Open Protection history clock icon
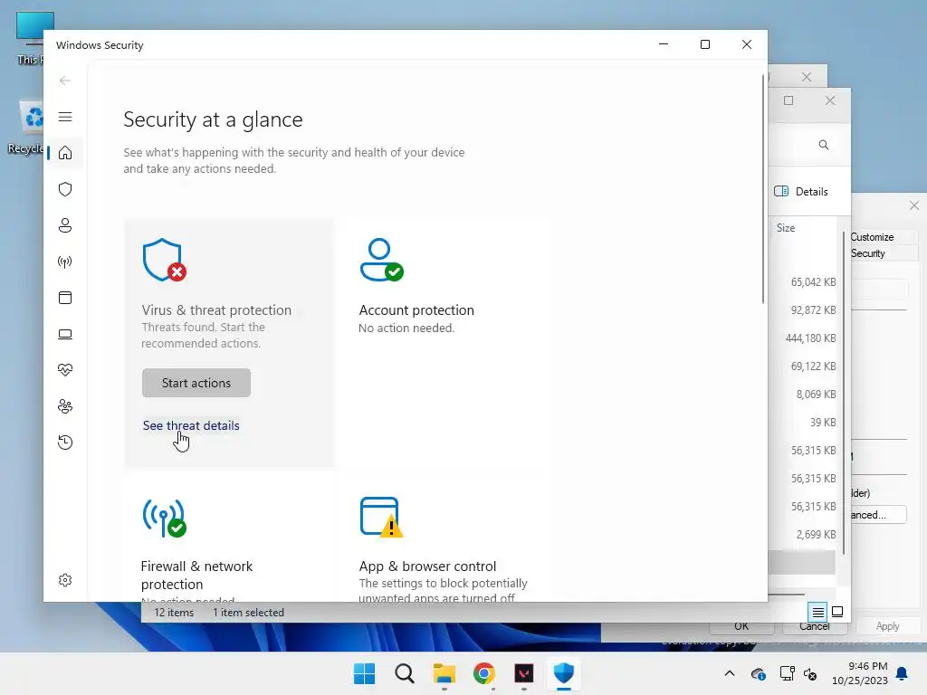This screenshot has height=695, width=927. 65,442
